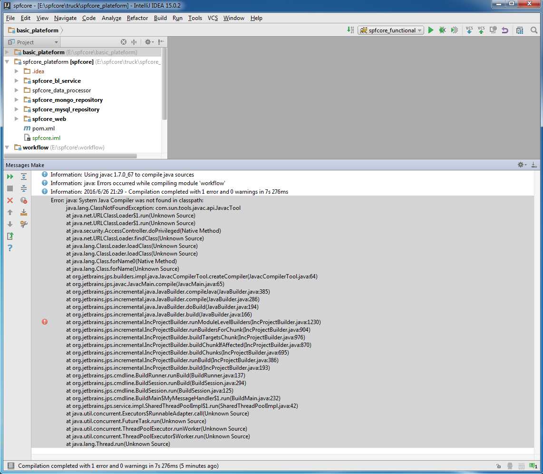
Task: Start debugging with the green bug icon
Action: pos(442,30)
